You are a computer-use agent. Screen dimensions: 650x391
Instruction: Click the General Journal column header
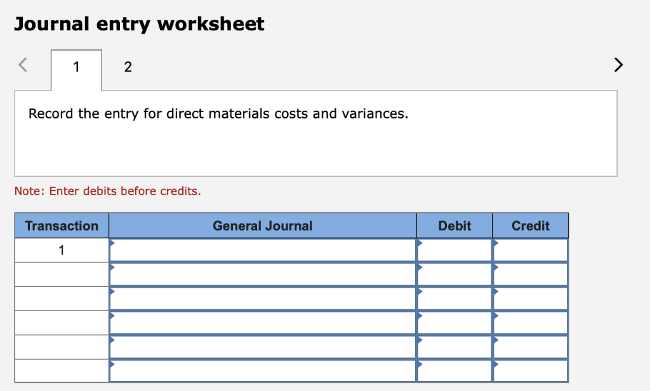(x=262, y=226)
